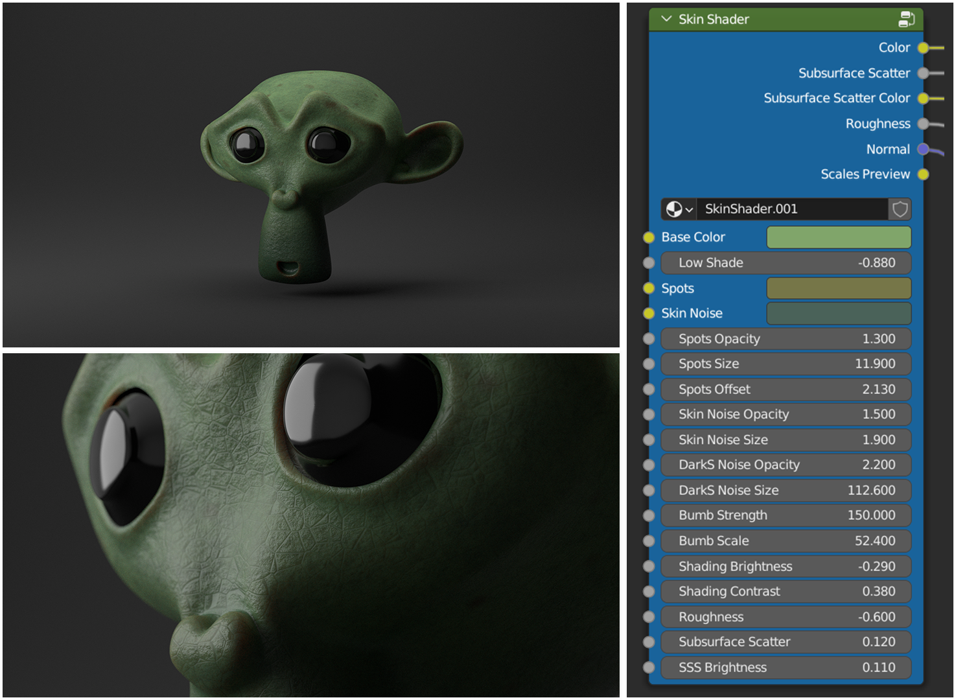This screenshot has height=700, width=956.
Task: Adjust the DarkS Noise Size field
Action: click(x=786, y=491)
